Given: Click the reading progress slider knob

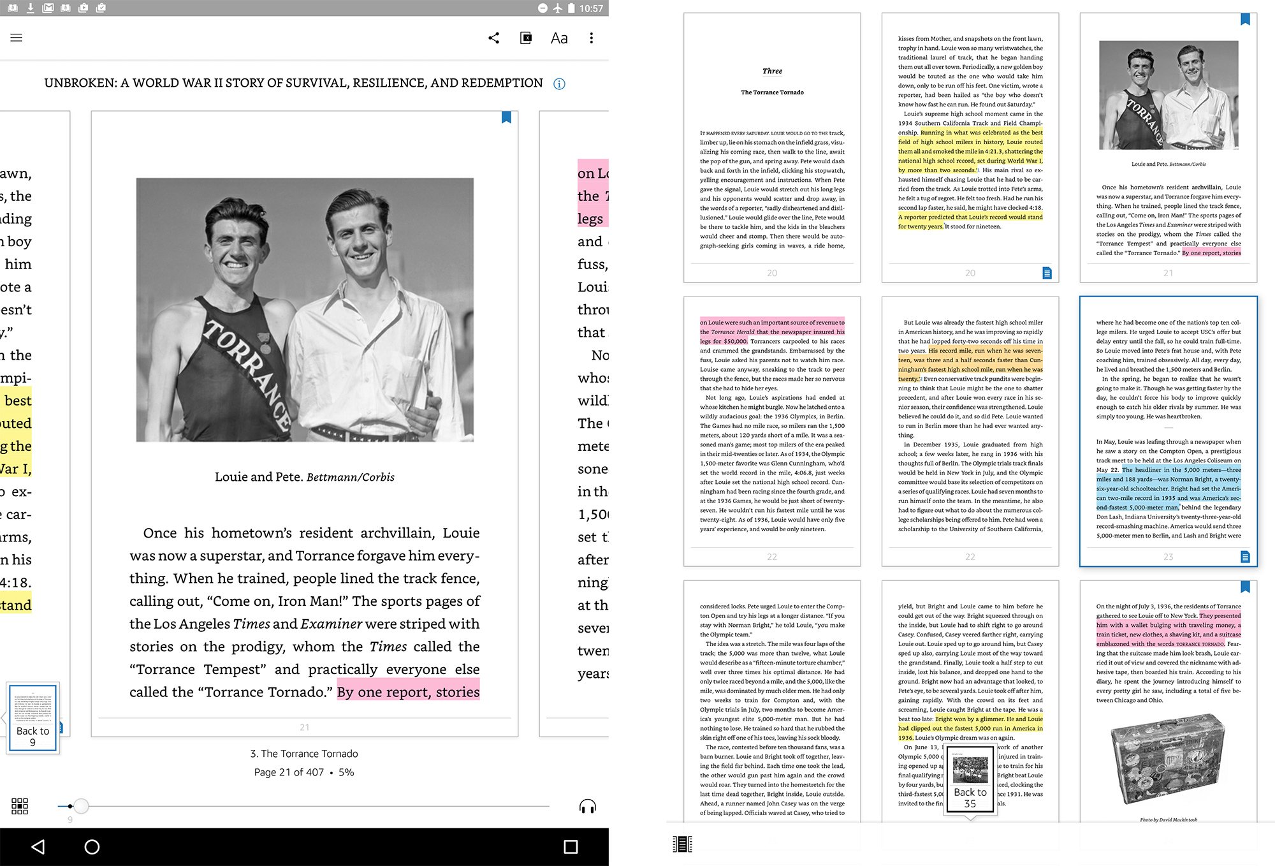Looking at the screenshot, I should pyautogui.click(x=81, y=806).
